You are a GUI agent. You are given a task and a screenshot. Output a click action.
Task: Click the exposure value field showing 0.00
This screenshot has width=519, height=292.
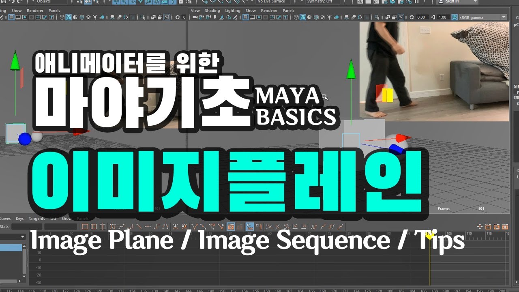(422, 17)
